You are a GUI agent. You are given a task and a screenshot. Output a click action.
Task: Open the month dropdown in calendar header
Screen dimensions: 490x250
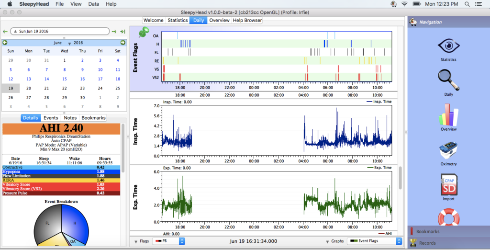70,44
